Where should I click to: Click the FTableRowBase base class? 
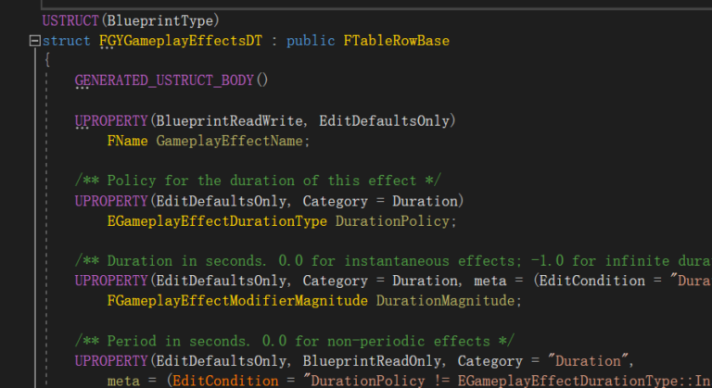pos(396,41)
